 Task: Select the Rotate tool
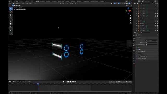11,18
